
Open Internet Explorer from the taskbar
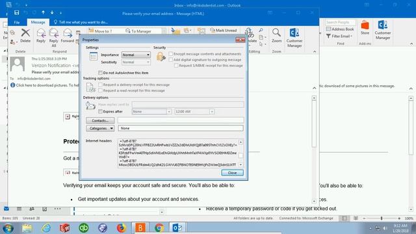point(46,228)
